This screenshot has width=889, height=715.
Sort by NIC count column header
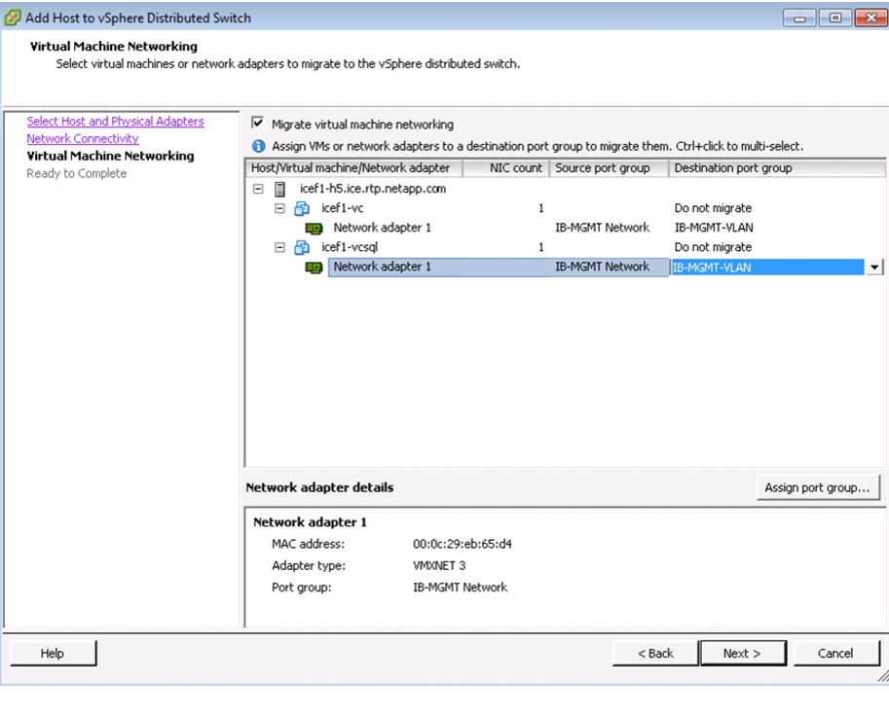point(505,168)
